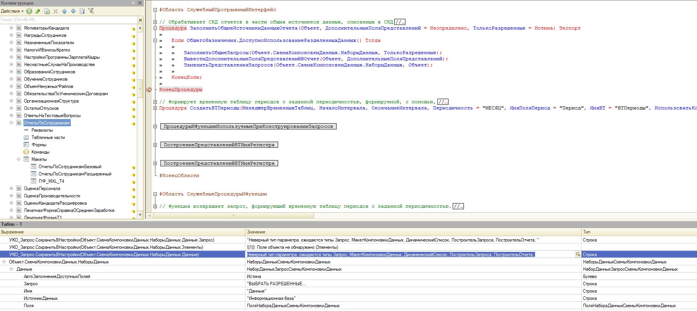The height and width of the screenshot is (311, 697).
Task: Click Значение column header in Табло
Action: coord(414,232)
